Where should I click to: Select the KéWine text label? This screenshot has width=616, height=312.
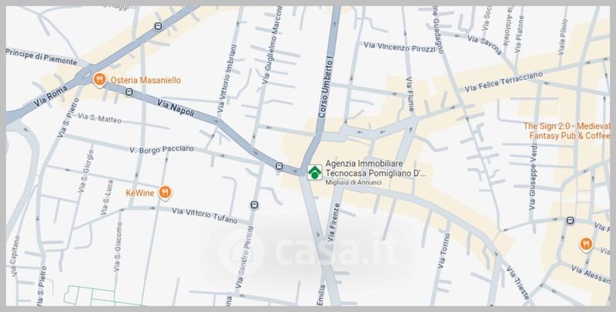(140, 193)
